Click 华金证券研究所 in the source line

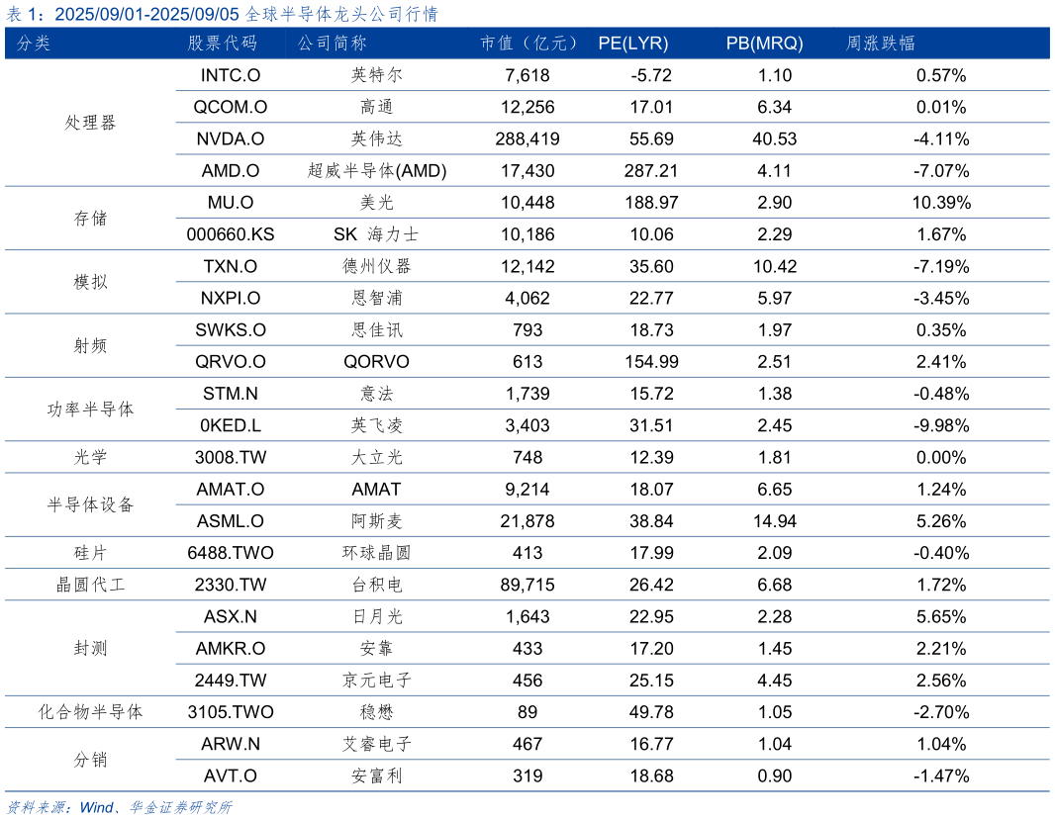click(x=180, y=807)
